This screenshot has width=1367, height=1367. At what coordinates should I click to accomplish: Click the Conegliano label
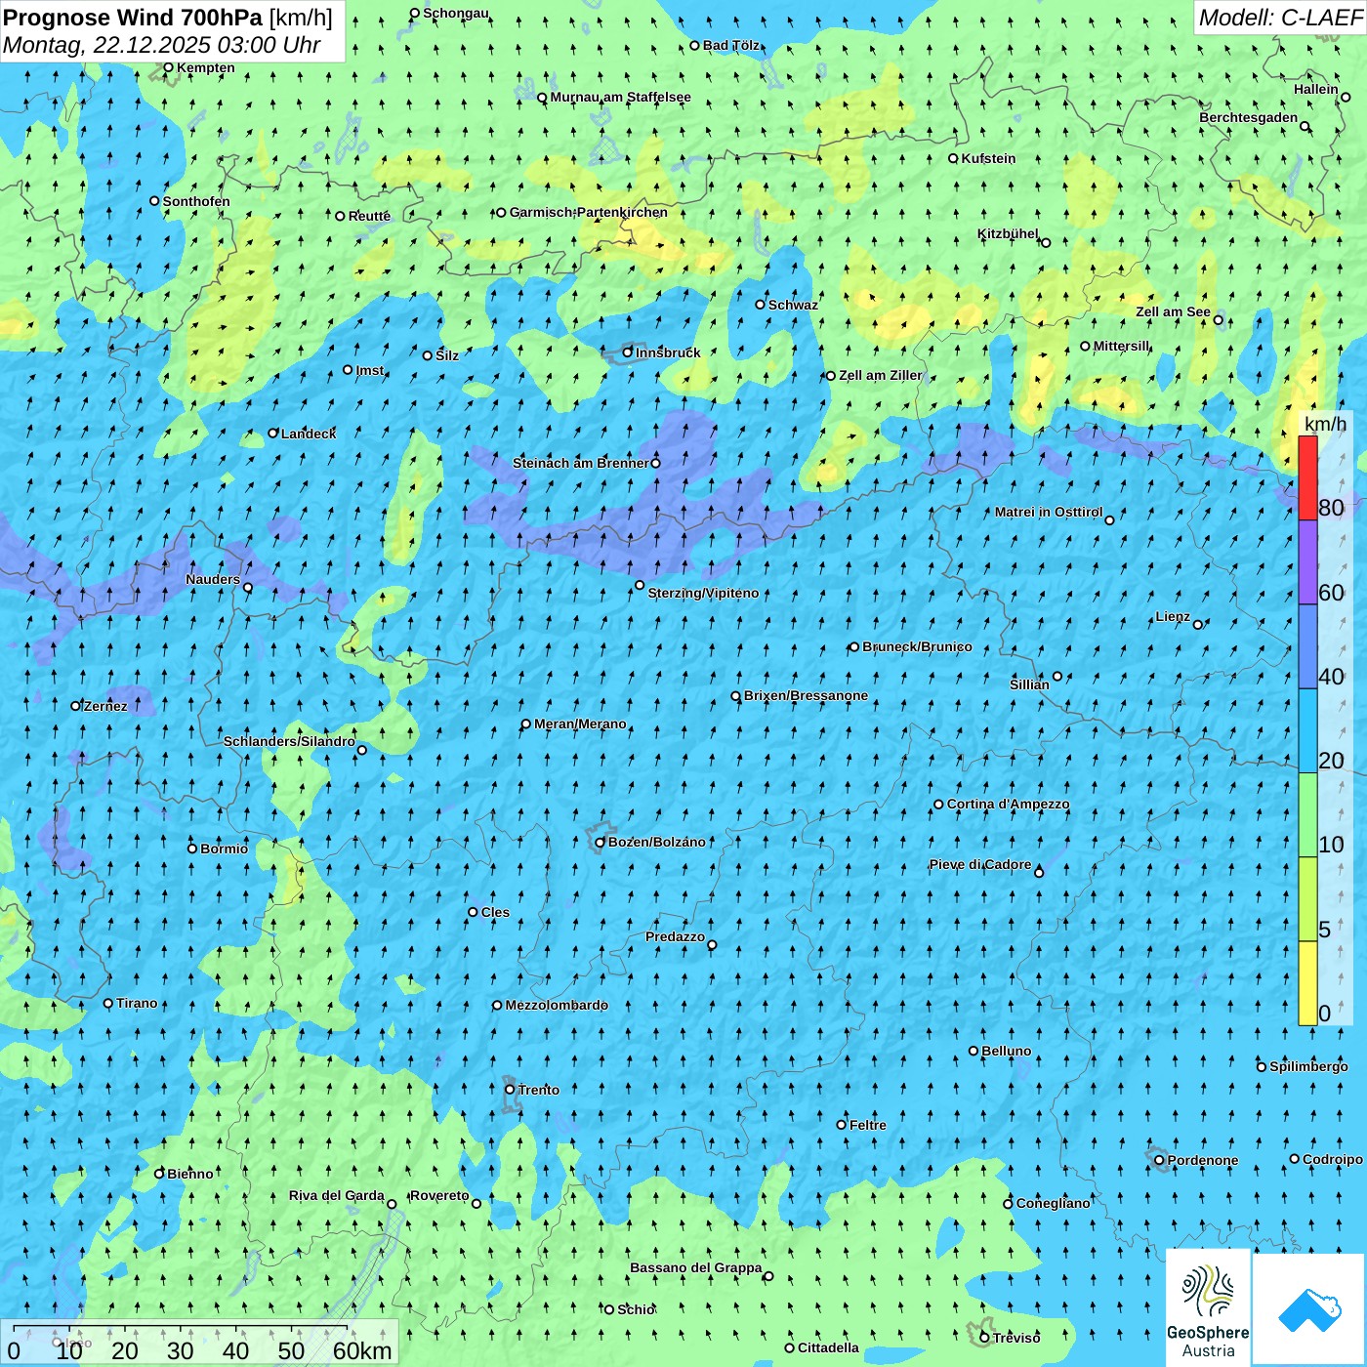coord(1053,1203)
